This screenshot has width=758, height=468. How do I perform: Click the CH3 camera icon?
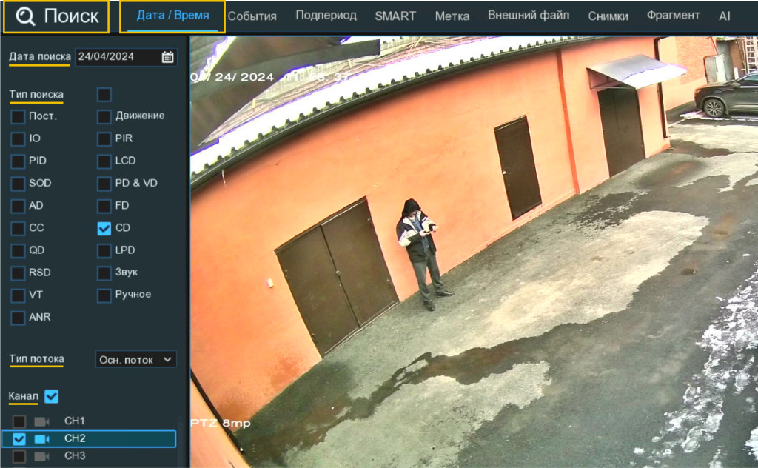(41, 456)
